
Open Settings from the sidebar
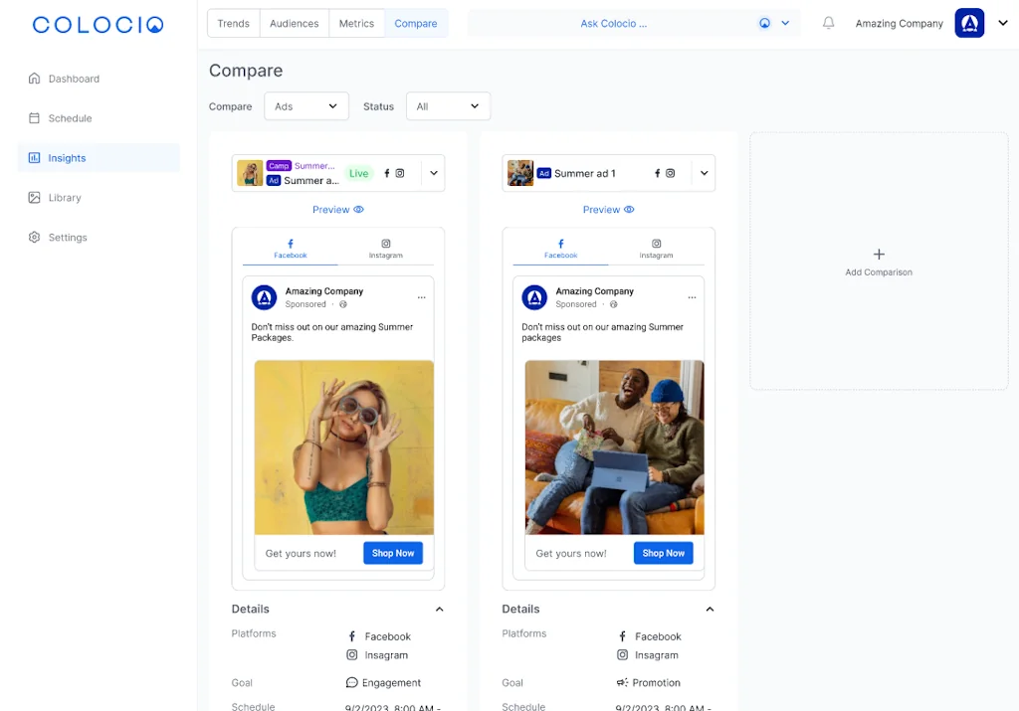coord(68,238)
